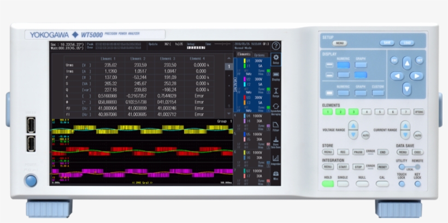The image size is (448, 223).
Task: Decrease current range with the down key
Action: 405,134
